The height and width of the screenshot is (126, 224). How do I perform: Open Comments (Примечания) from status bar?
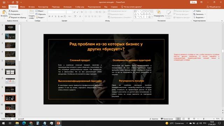pos(167,119)
